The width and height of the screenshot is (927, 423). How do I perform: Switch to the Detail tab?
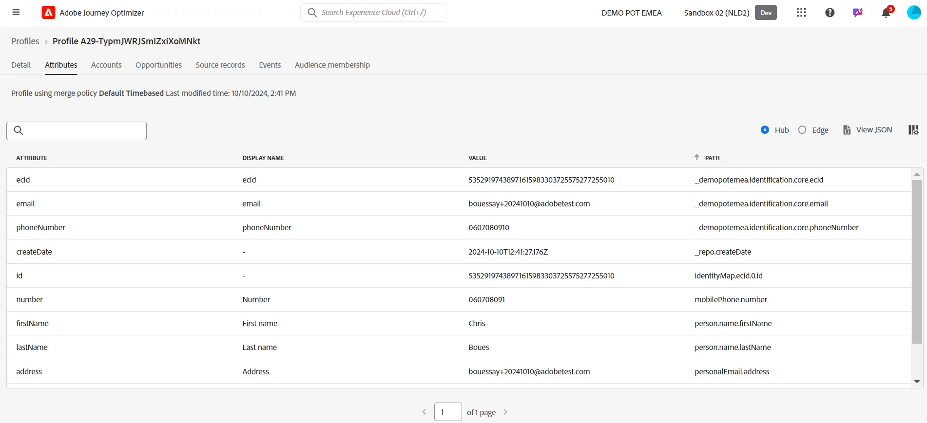[x=21, y=65]
